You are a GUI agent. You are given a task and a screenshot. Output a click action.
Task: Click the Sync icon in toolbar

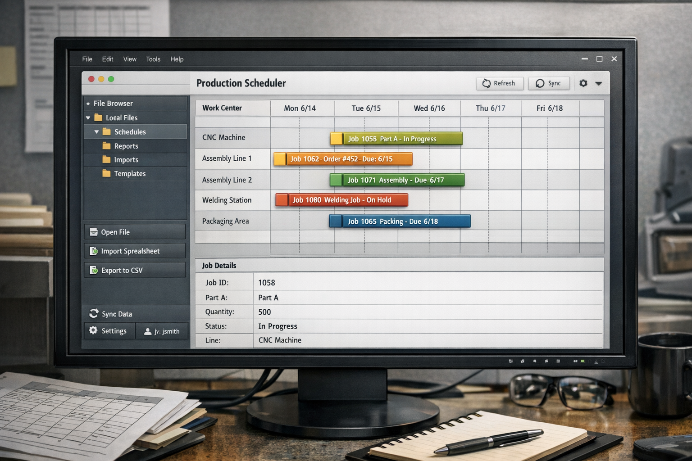click(540, 83)
